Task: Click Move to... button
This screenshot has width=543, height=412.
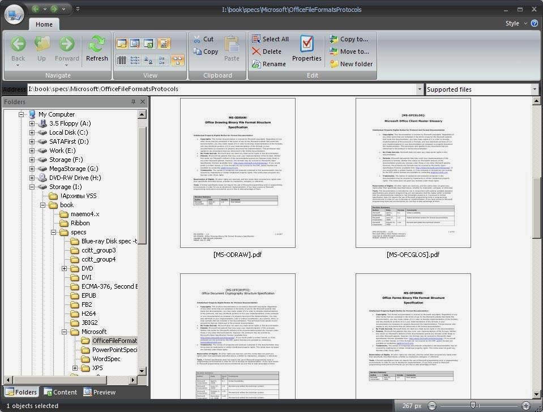Action: click(x=349, y=51)
